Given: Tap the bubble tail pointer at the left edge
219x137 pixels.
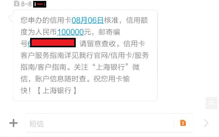Looking at the screenshot, I should pyautogui.click(x=11, y=19).
